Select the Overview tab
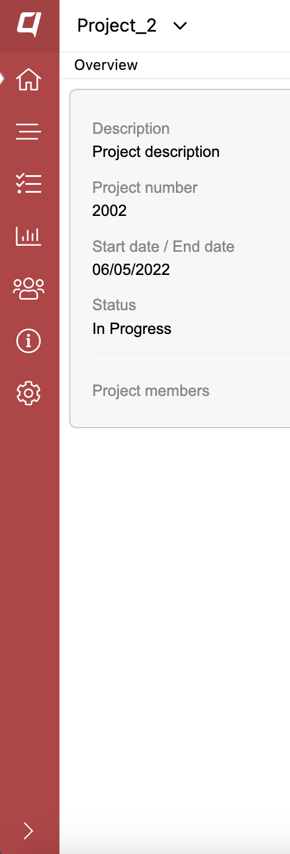This screenshot has height=854, width=290. pos(106,65)
